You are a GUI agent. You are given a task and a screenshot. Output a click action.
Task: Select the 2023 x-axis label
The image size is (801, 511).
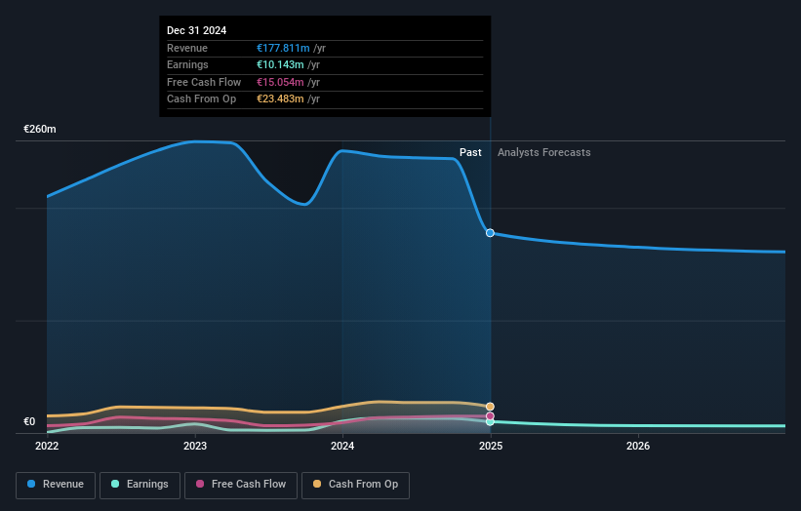click(x=195, y=446)
